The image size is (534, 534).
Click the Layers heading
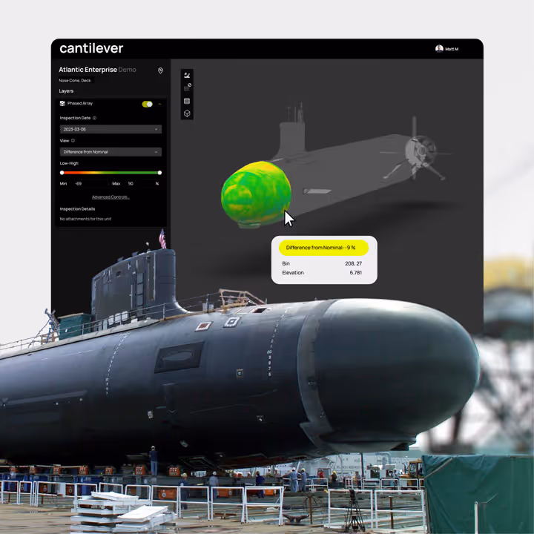(66, 91)
